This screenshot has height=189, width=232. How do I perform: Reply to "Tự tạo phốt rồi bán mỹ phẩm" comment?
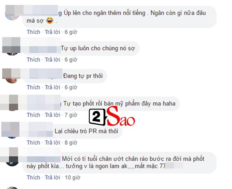[x=53, y=115]
